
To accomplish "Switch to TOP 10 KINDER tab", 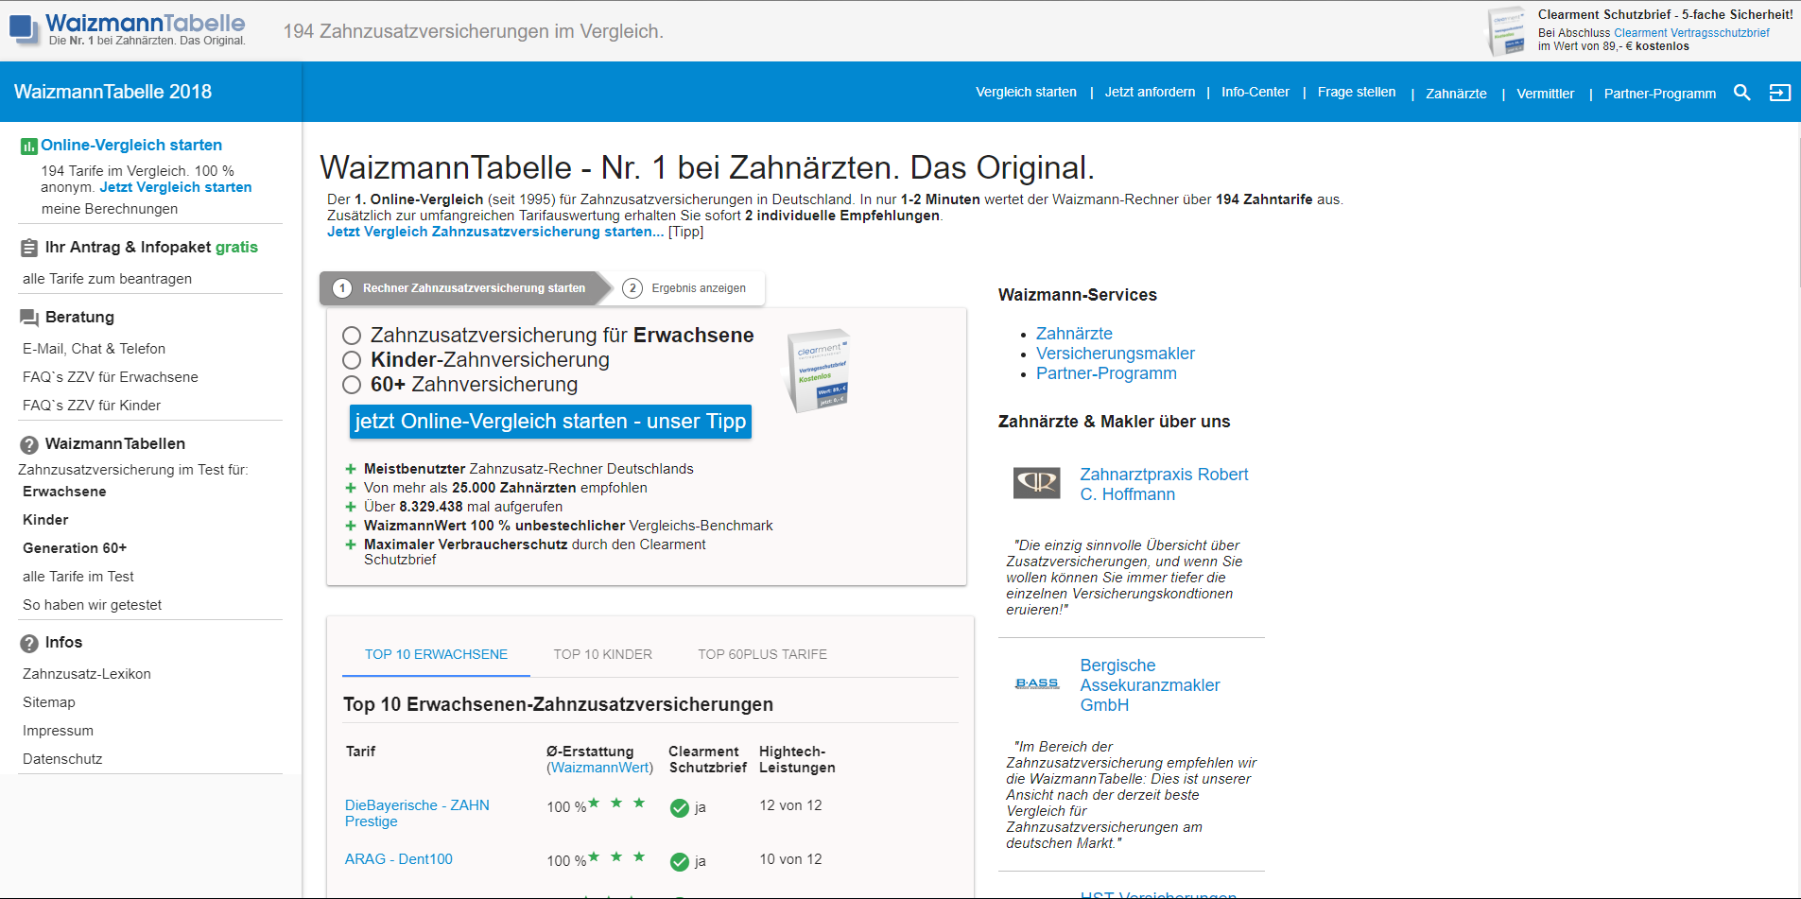I will [603, 654].
